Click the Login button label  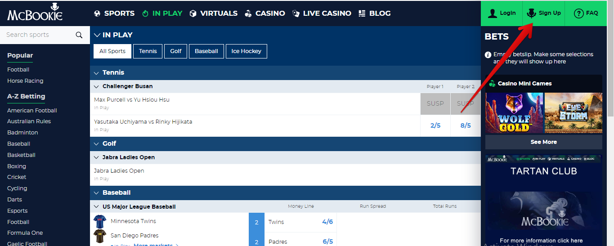click(x=508, y=13)
